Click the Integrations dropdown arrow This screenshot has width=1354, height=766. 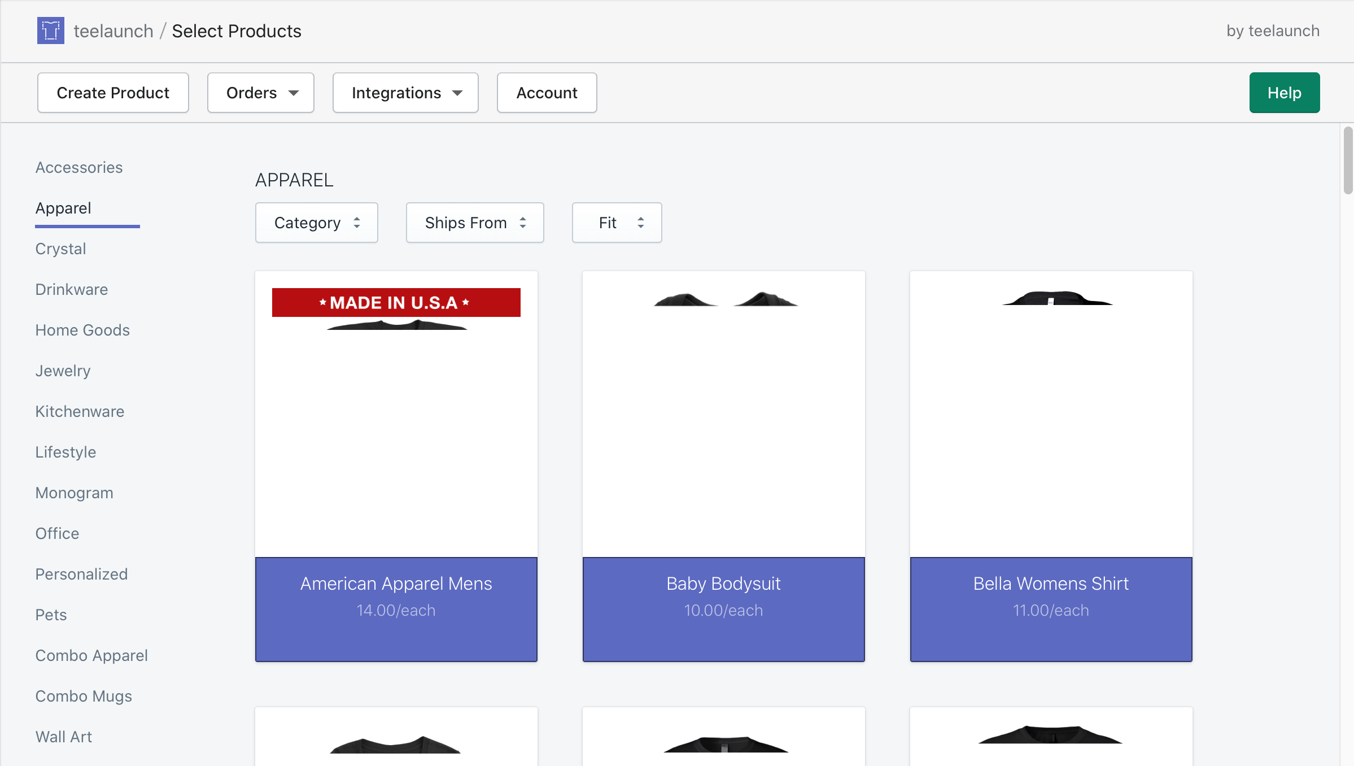(457, 93)
